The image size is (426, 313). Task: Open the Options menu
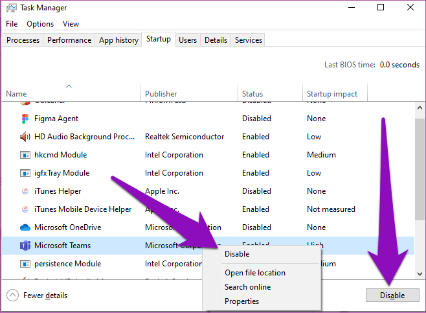40,24
